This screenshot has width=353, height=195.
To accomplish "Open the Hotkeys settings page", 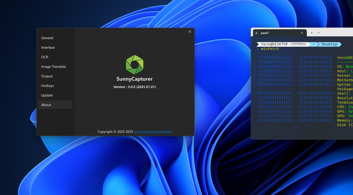I will click(48, 86).
